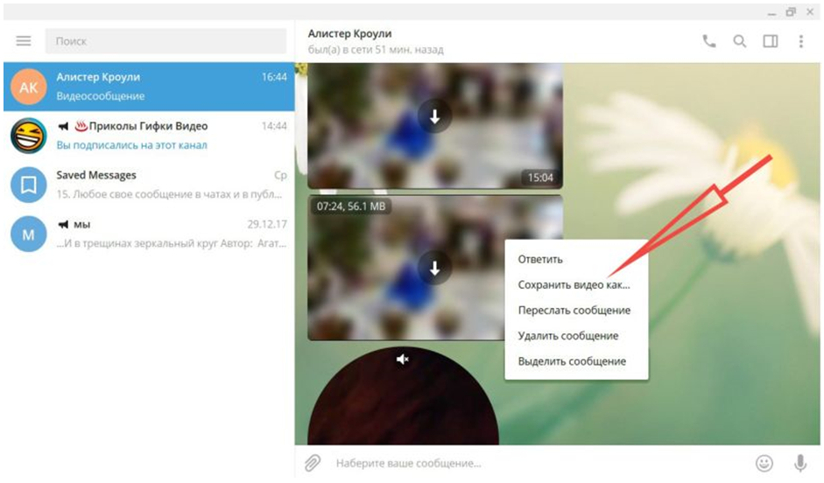This screenshot has width=824, height=483.
Task: Click the 16:44 time on Алистер Кроули chat
Action: 274,77
